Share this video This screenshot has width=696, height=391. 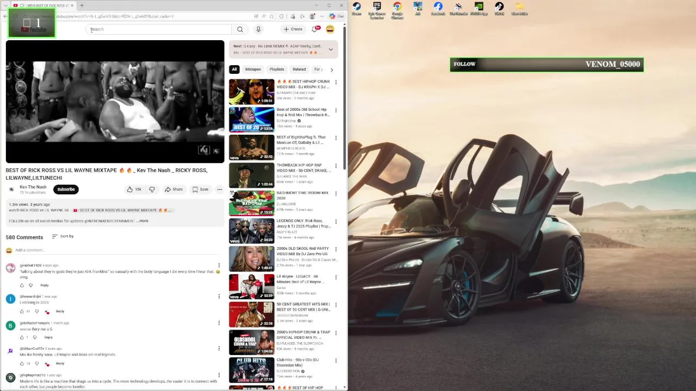coord(174,190)
